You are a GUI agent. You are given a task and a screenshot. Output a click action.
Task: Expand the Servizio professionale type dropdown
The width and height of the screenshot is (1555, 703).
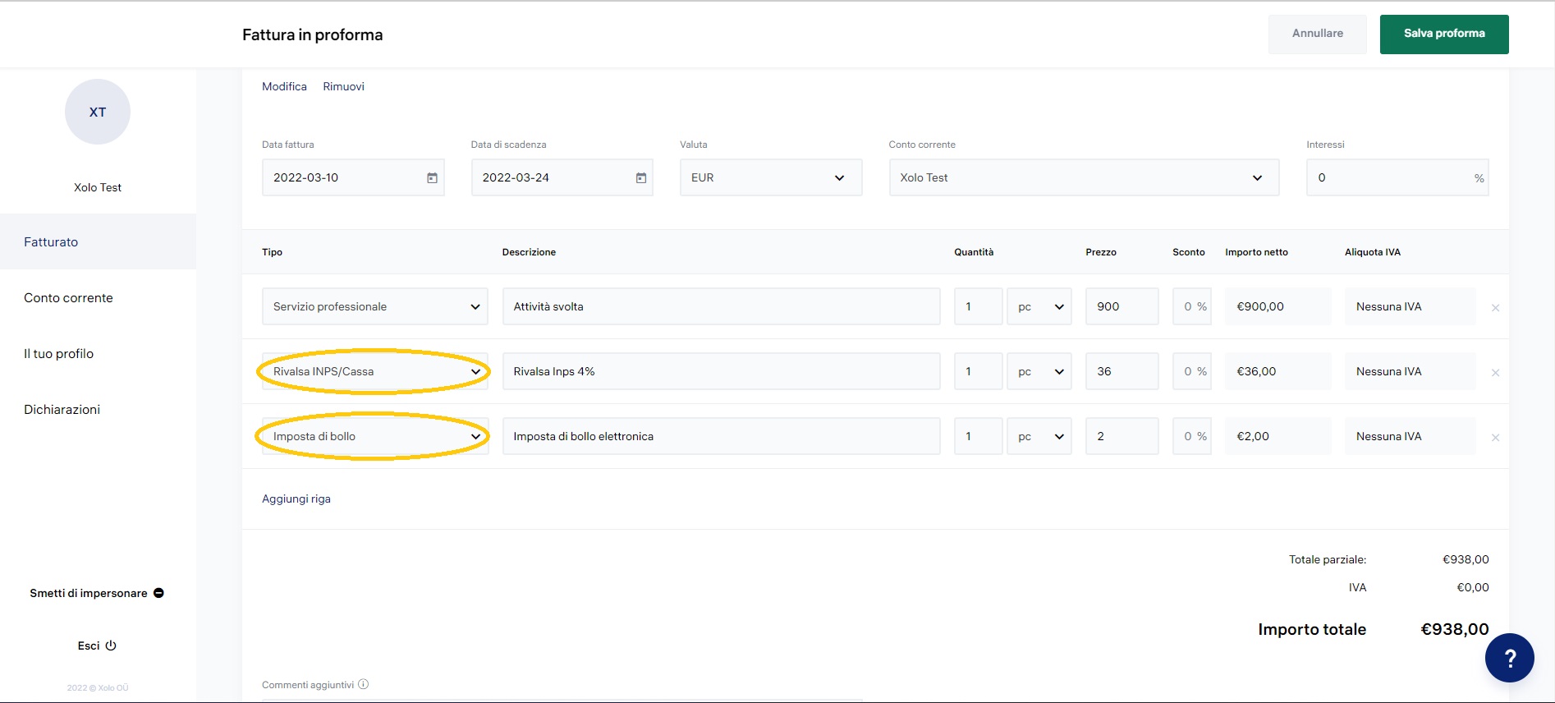374,306
